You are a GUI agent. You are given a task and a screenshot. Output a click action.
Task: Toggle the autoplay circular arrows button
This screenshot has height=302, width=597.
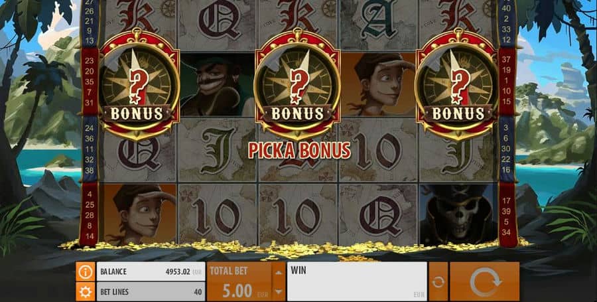pyautogui.click(x=438, y=281)
